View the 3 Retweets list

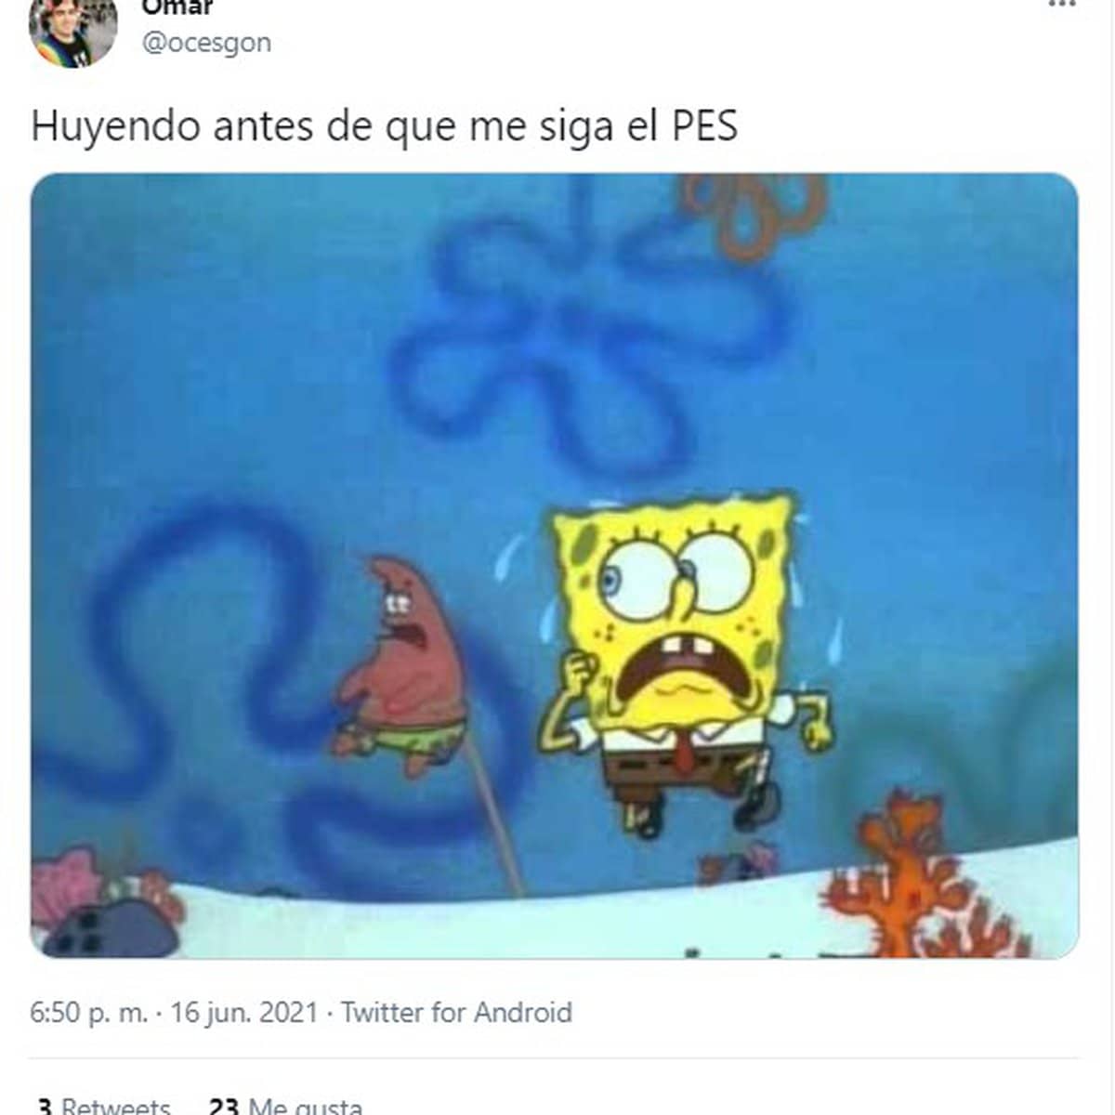[x=102, y=1106]
